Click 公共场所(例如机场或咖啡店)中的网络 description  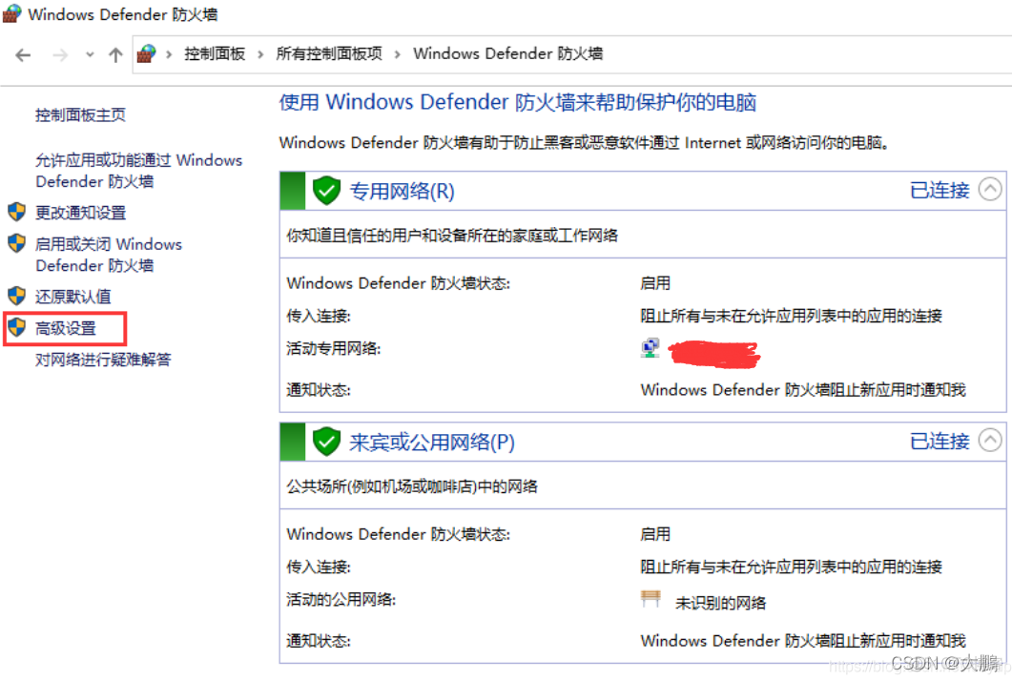[412, 486]
